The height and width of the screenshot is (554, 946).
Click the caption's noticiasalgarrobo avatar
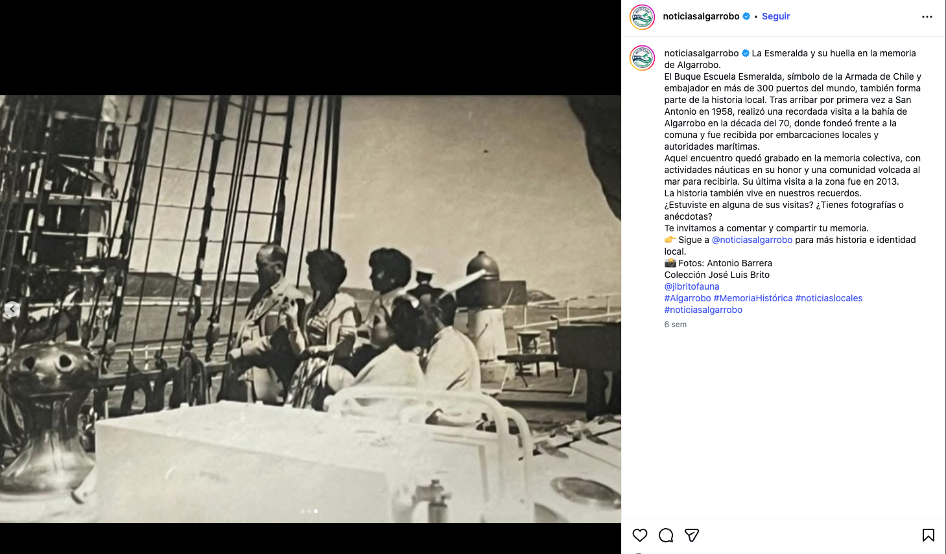[x=642, y=58]
